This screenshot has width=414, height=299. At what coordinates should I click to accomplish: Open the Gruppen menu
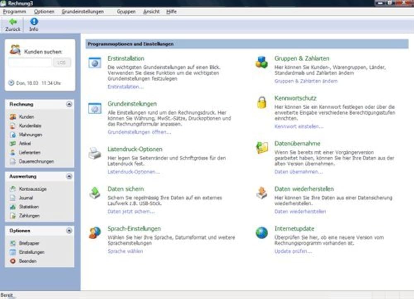(x=126, y=12)
